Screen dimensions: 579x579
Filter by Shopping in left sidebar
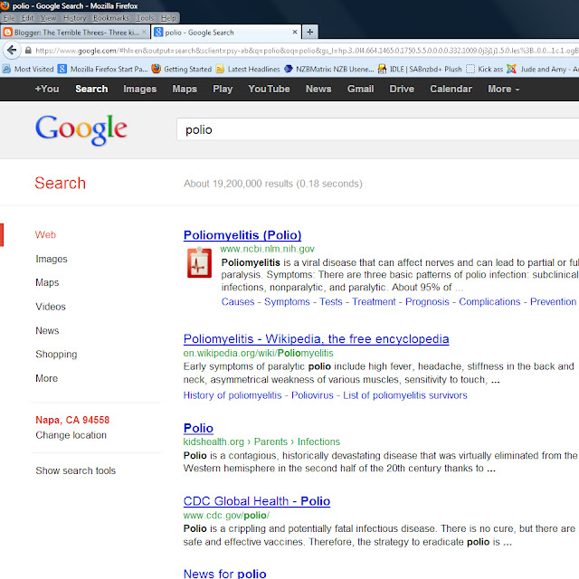[x=56, y=355]
